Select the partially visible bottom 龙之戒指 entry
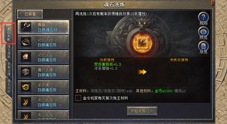Viewport: 227px width, 124px height. point(43,114)
